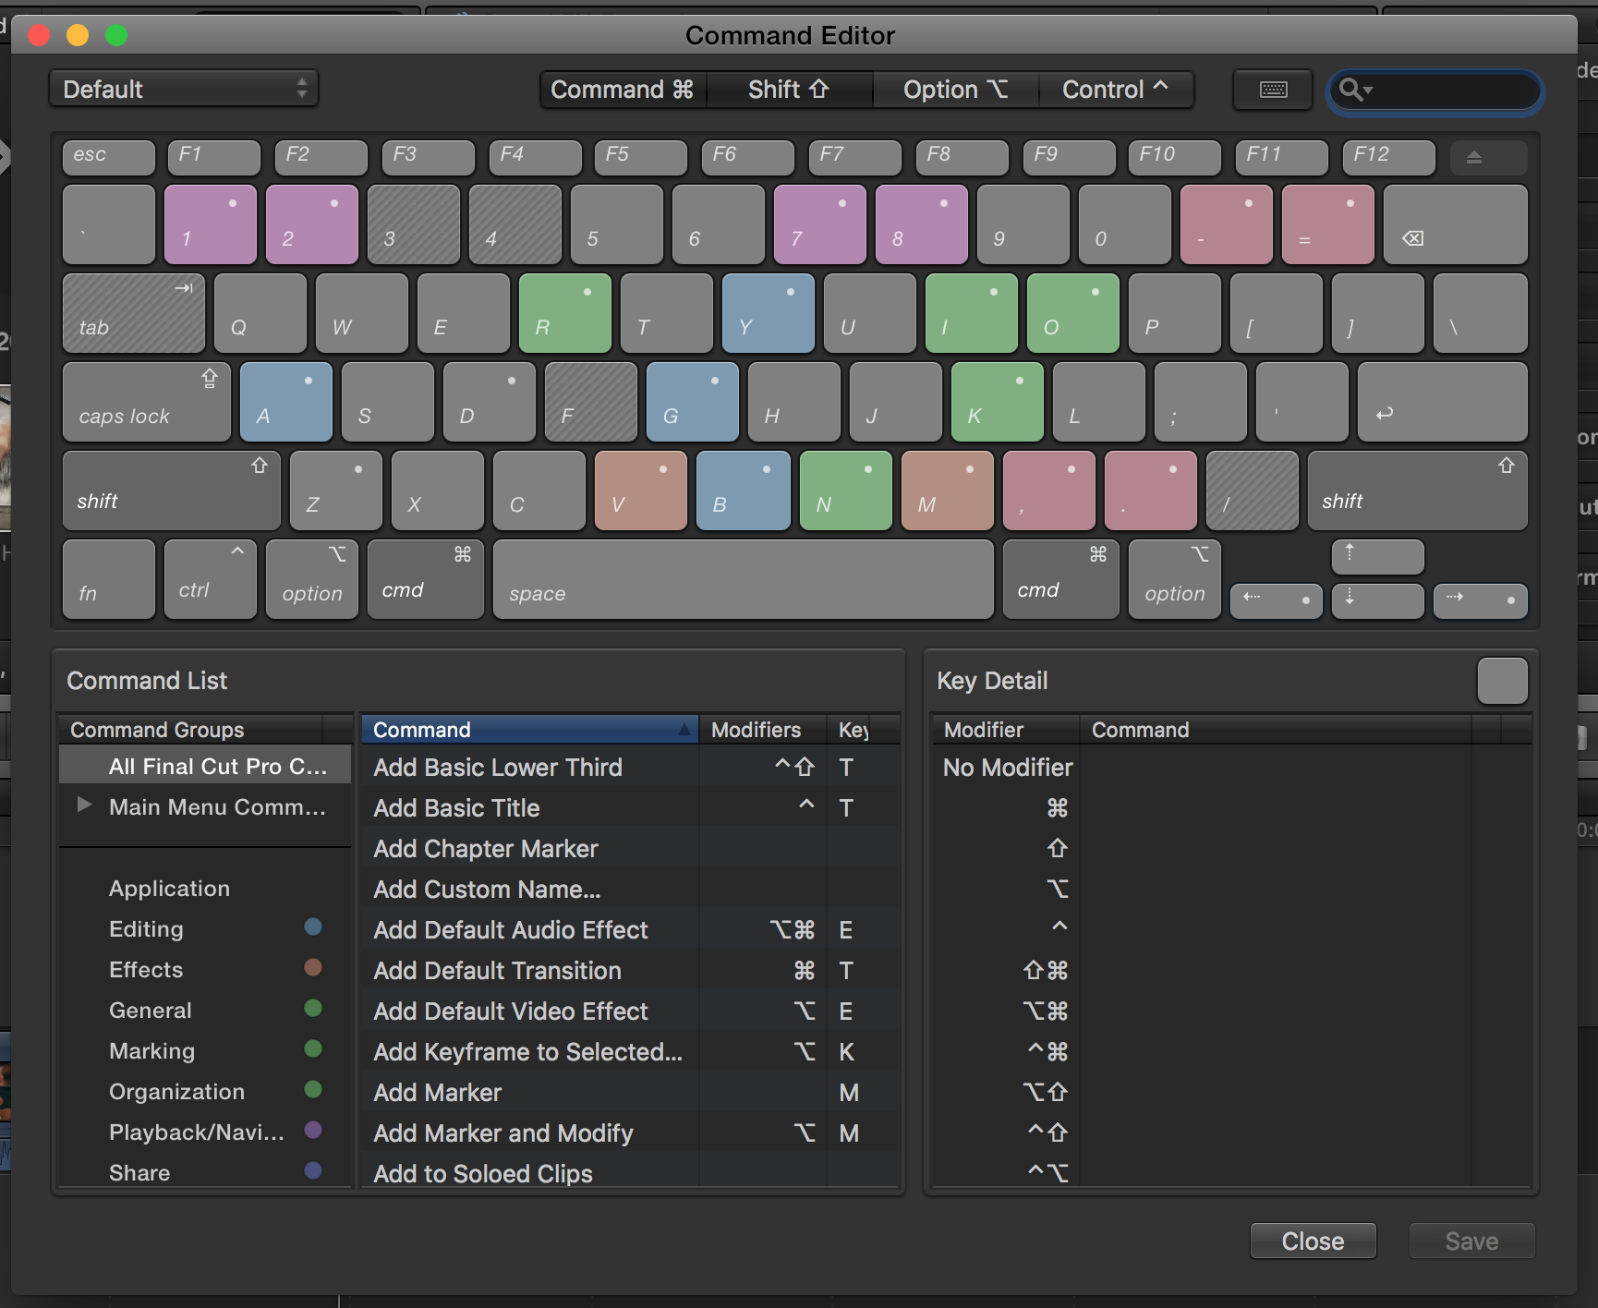Select the Add Chapter Marker command
Image resolution: width=1598 pixels, height=1308 pixels.
tap(630, 849)
